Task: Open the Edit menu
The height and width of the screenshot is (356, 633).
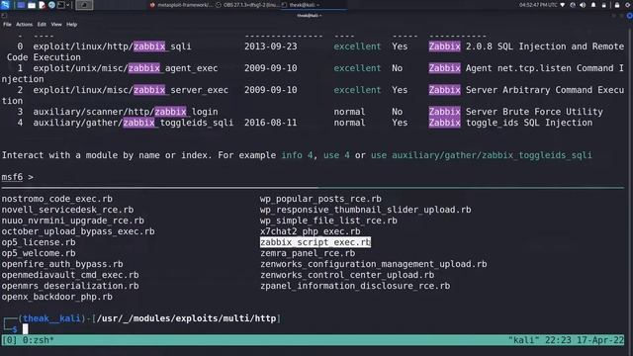Action: (42, 24)
